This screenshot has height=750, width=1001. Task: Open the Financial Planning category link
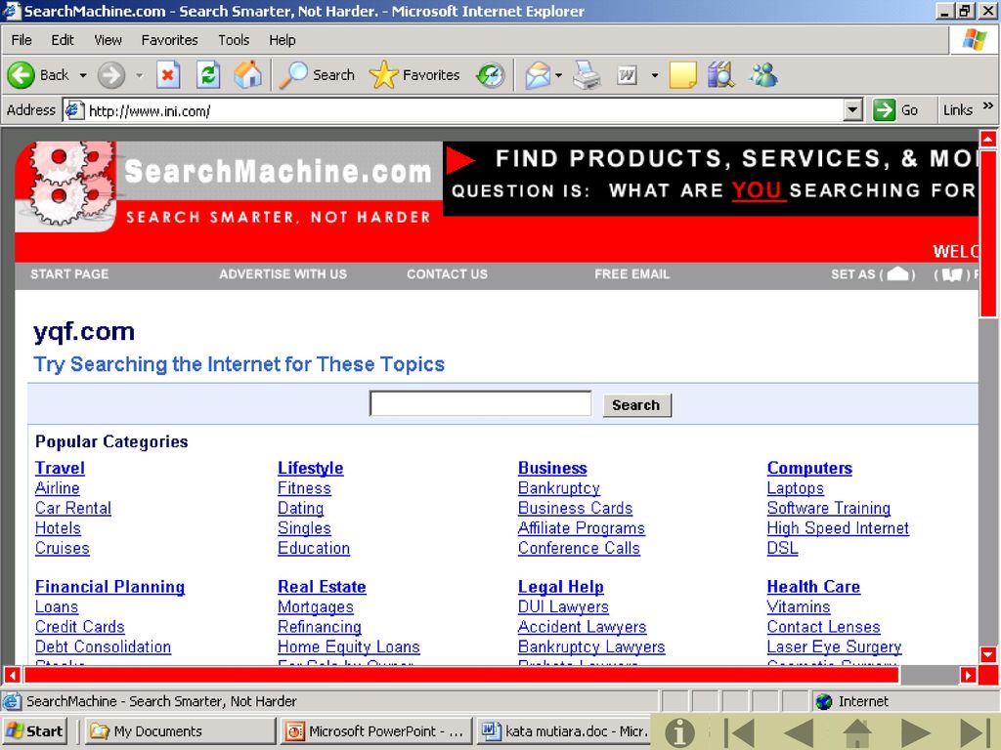point(109,587)
